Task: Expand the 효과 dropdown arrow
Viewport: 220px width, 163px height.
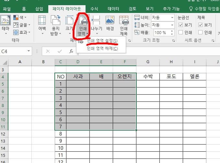Action: [x=29, y=32]
